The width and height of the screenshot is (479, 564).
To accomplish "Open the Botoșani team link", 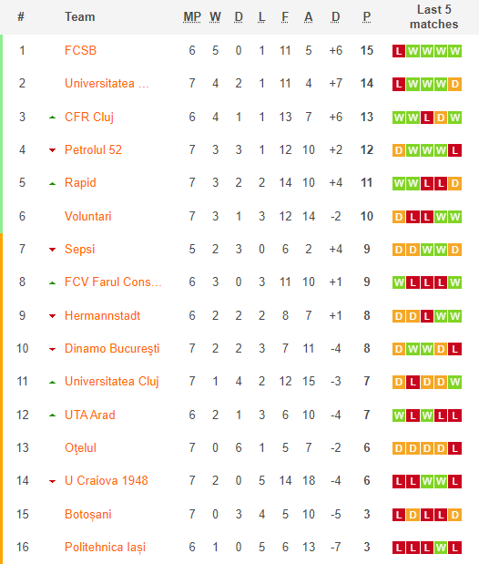I will coord(88,515).
